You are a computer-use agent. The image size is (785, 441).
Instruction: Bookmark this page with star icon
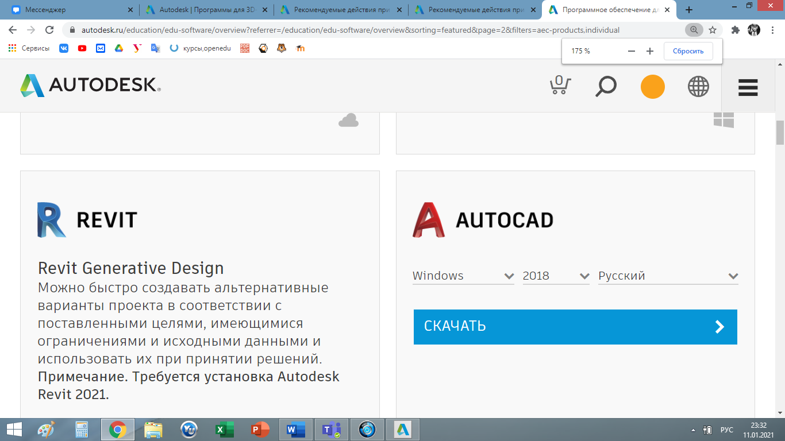click(x=713, y=30)
